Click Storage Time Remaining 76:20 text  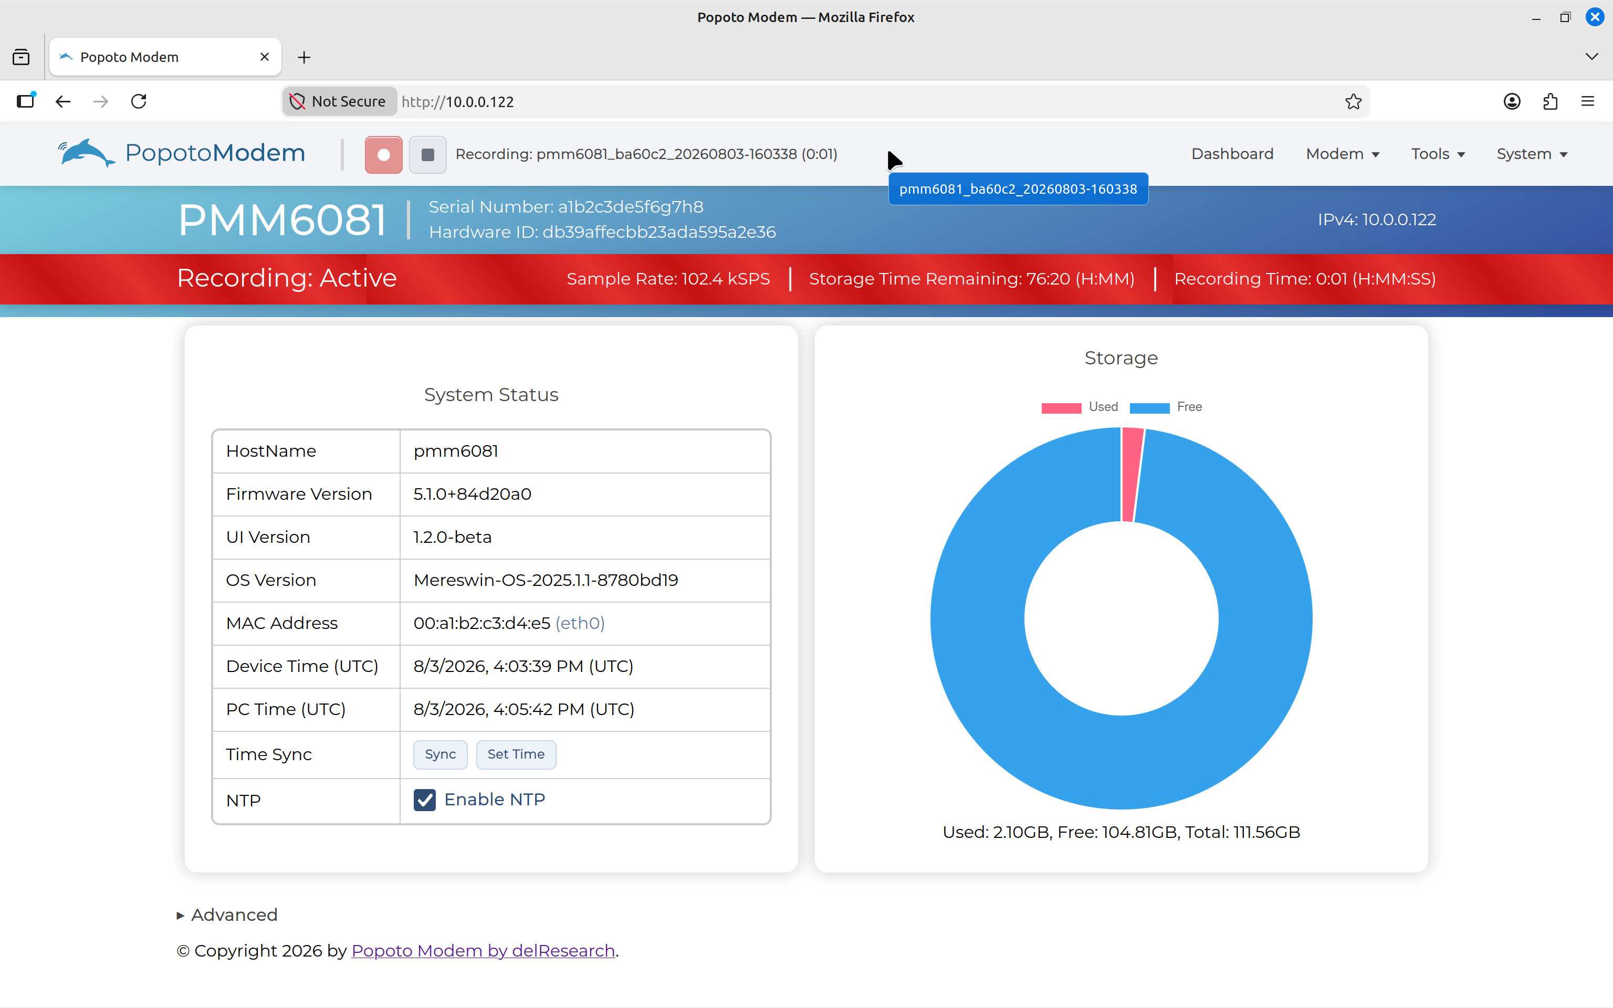[972, 279]
